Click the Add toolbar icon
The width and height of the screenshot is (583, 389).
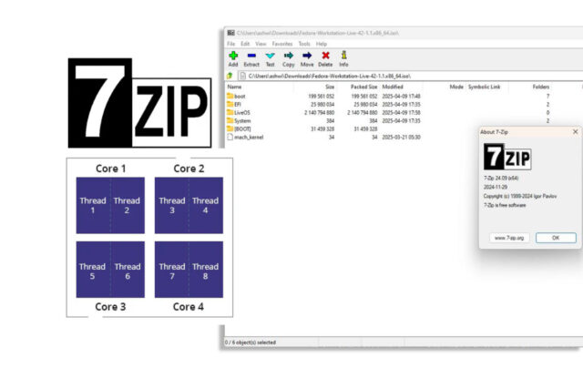(x=233, y=56)
